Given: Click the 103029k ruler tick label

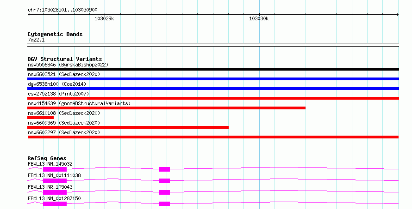Looking at the screenshot, I should point(104,18).
